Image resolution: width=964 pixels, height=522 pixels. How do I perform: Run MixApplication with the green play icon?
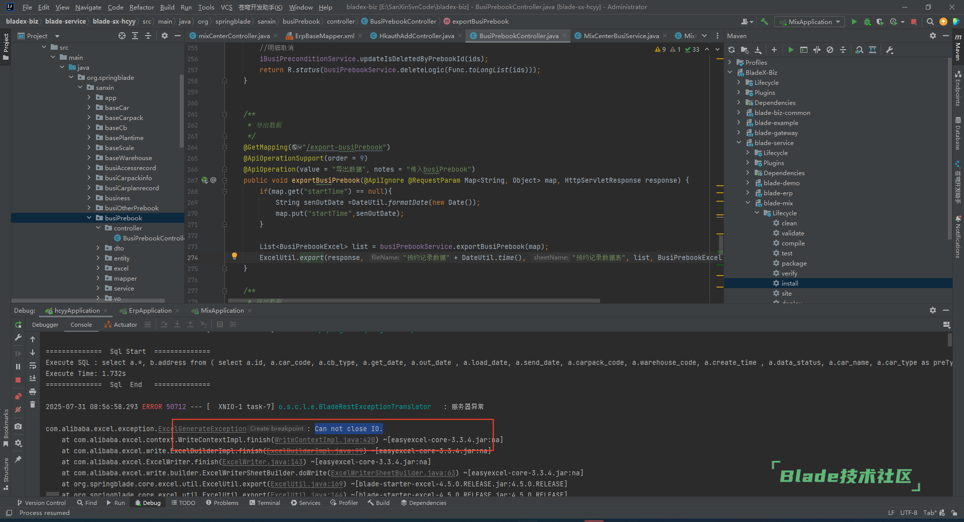pos(854,22)
